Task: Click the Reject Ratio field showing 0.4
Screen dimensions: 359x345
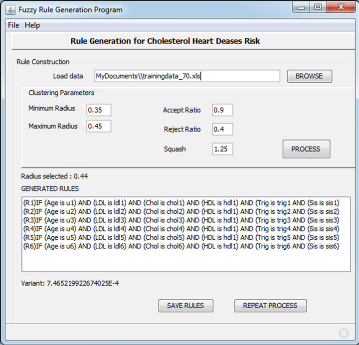Action: point(222,129)
